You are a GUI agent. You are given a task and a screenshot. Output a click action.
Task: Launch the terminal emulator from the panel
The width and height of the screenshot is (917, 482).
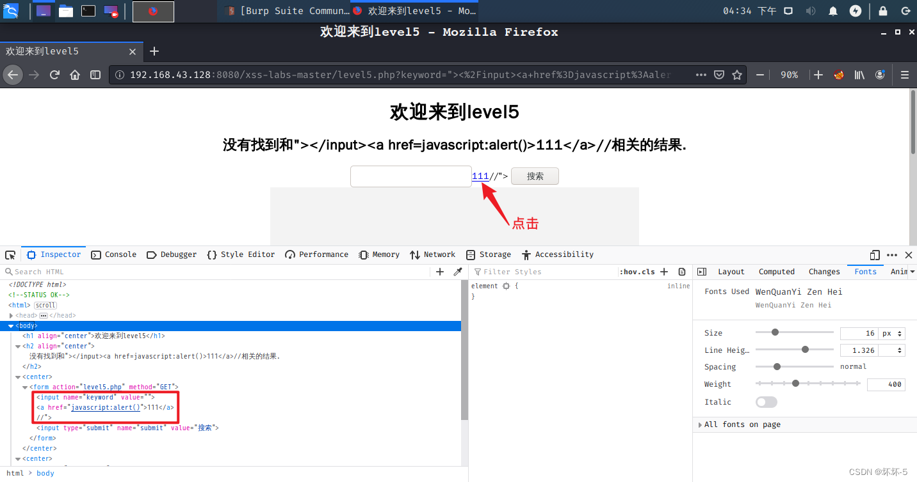88,11
